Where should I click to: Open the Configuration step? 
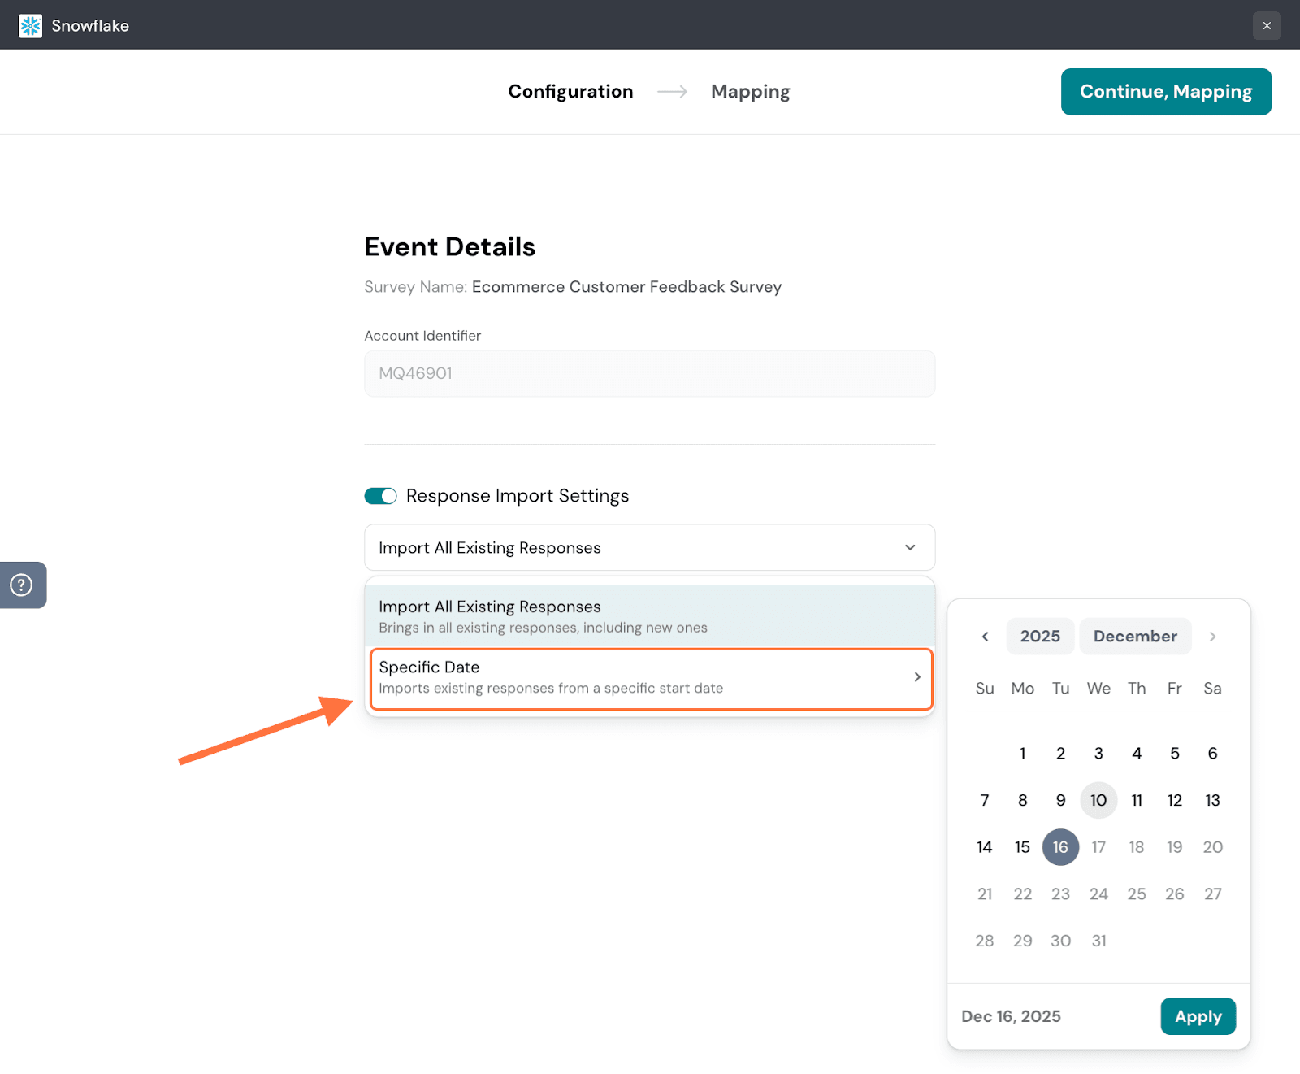click(x=570, y=92)
